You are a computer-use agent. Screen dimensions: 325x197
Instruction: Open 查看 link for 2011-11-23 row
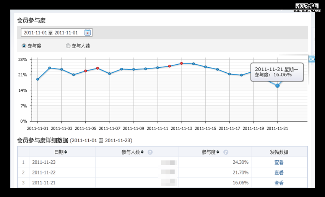pyautogui.click(x=279, y=162)
